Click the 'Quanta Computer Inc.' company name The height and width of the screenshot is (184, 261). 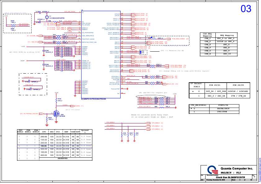237,169
